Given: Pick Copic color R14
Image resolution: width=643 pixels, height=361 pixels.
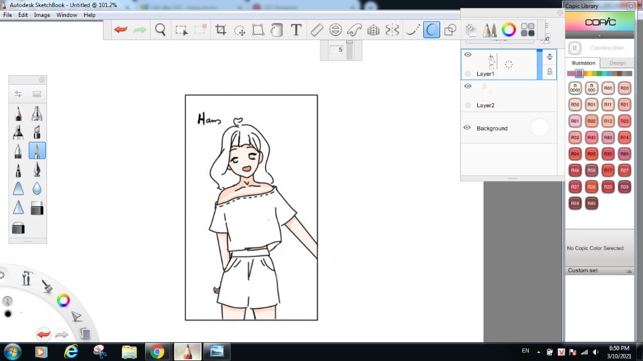Looking at the screenshot, I should click(x=624, y=137).
